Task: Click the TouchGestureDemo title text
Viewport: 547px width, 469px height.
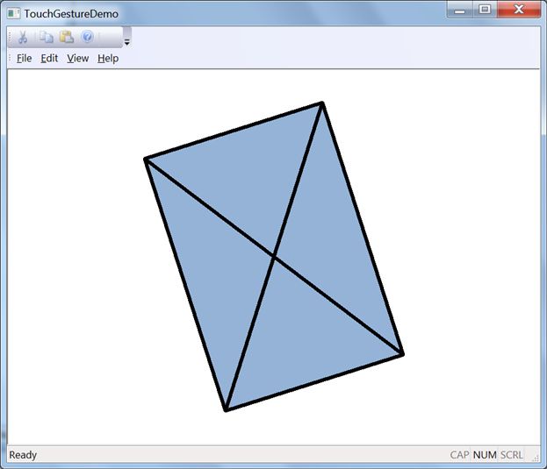Action: (x=71, y=14)
